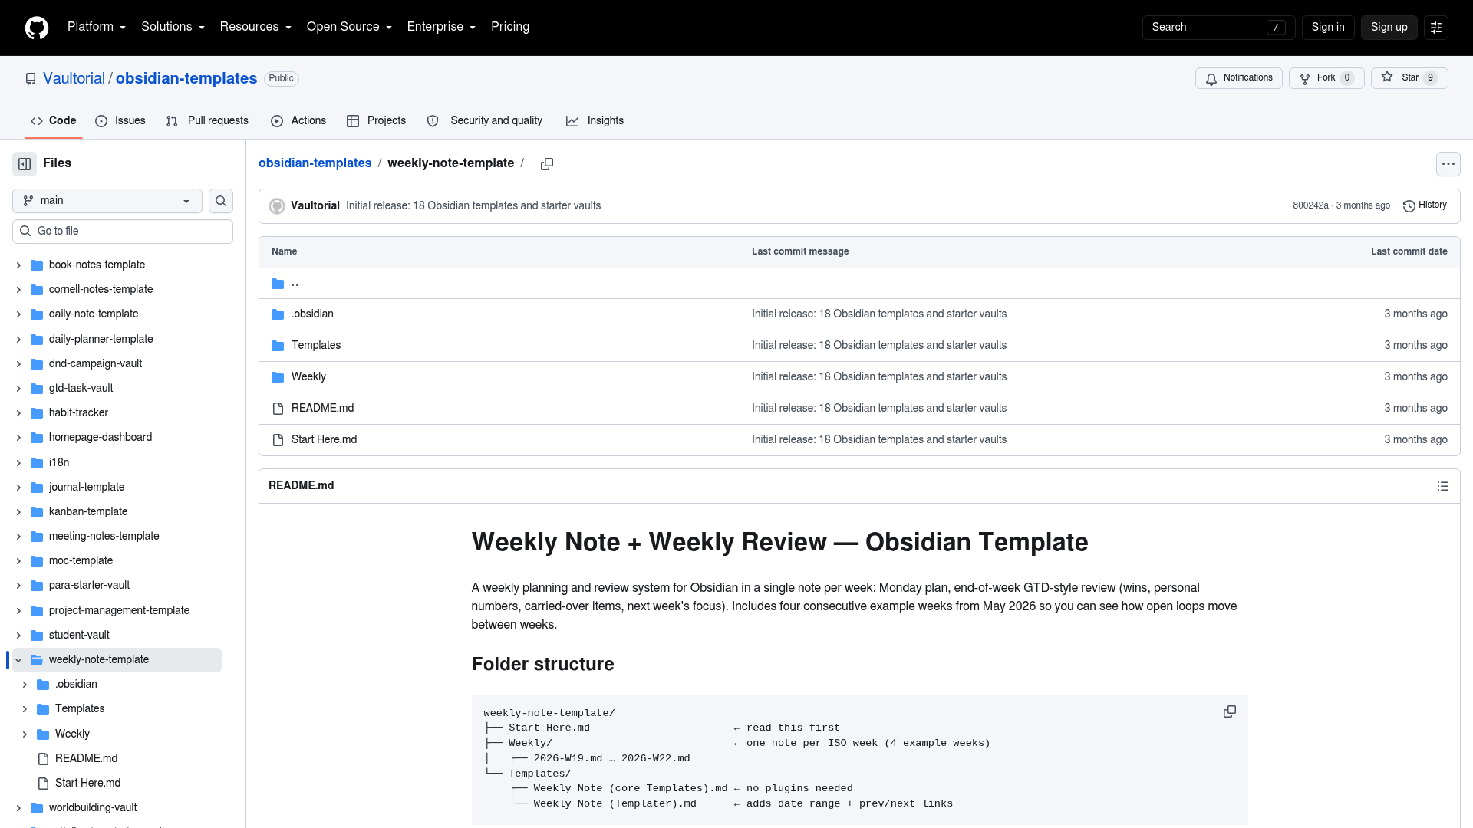Open Start Here.md in file table
The image size is (1473, 828).
(x=324, y=440)
